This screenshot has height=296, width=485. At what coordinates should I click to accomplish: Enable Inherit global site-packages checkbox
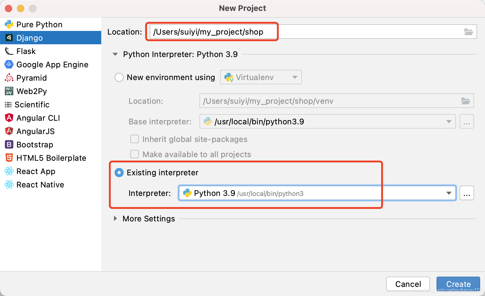[x=135, y=139]
